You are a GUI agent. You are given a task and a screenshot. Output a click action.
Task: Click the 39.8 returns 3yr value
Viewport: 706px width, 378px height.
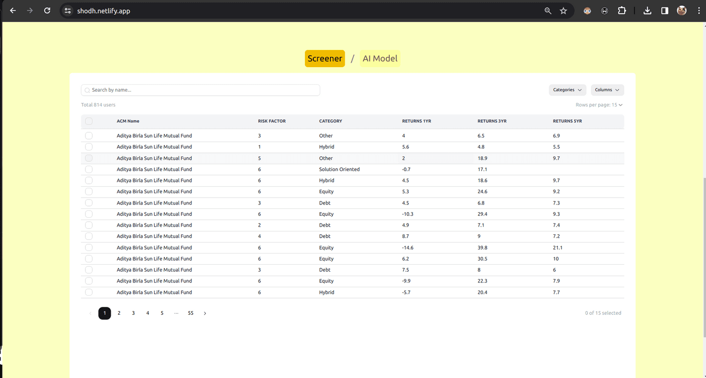(x=482, y=248)
